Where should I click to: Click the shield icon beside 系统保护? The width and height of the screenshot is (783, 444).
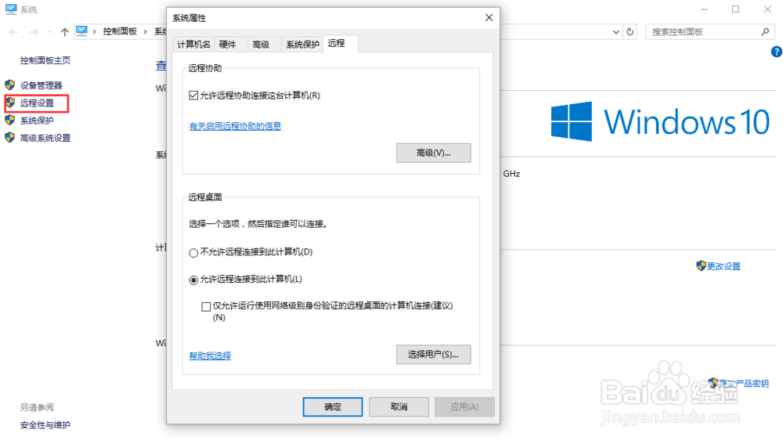[x=10, y=120]
